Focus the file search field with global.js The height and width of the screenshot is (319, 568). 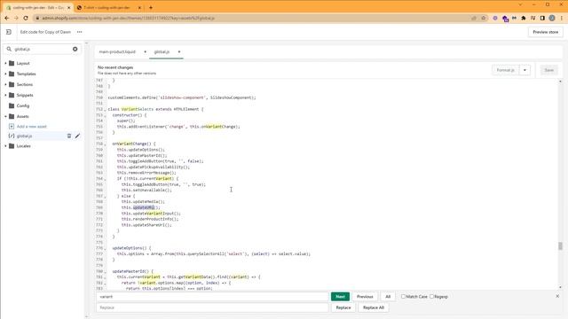(42, 49)
